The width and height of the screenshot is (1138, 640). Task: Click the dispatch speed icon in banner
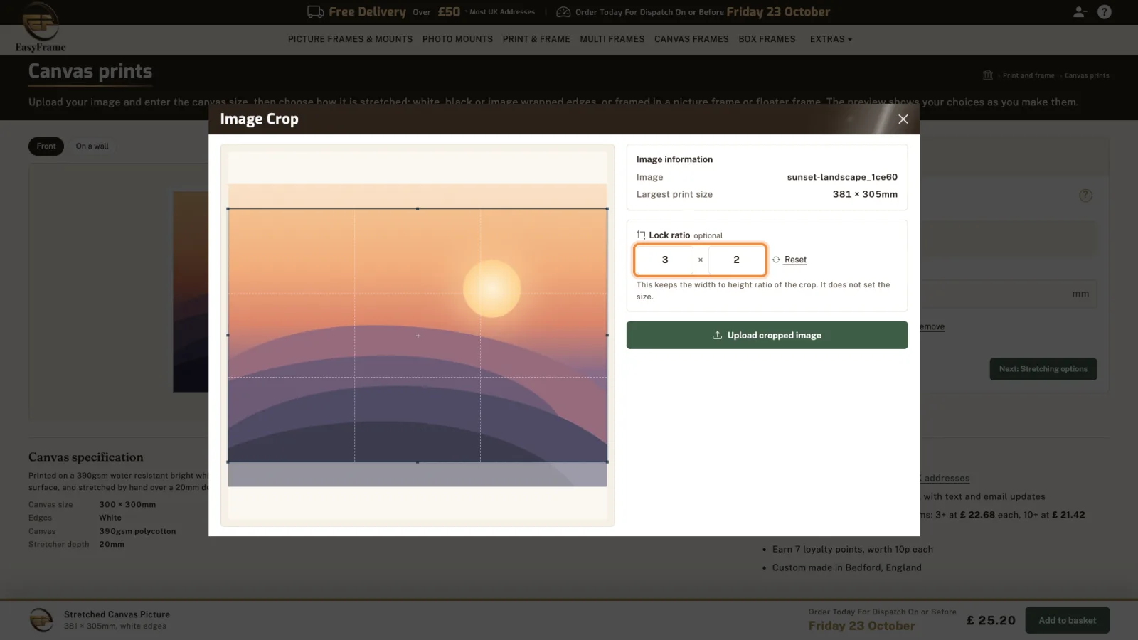coord(563,12)
